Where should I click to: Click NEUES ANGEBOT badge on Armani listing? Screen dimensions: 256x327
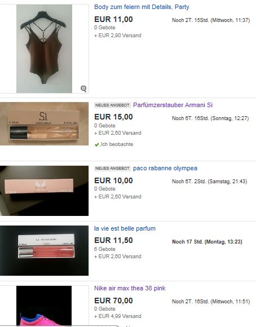coord(112,105)
